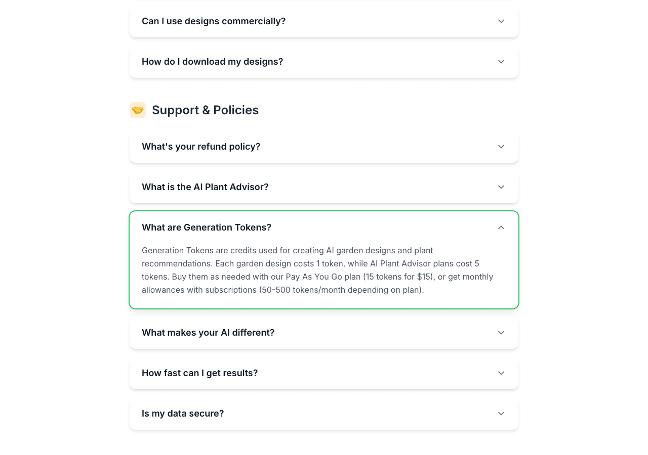This screenshot has height=455, width=648.
Task: Click the chevron for Is my data secure
Action: (x=501, y=414)
